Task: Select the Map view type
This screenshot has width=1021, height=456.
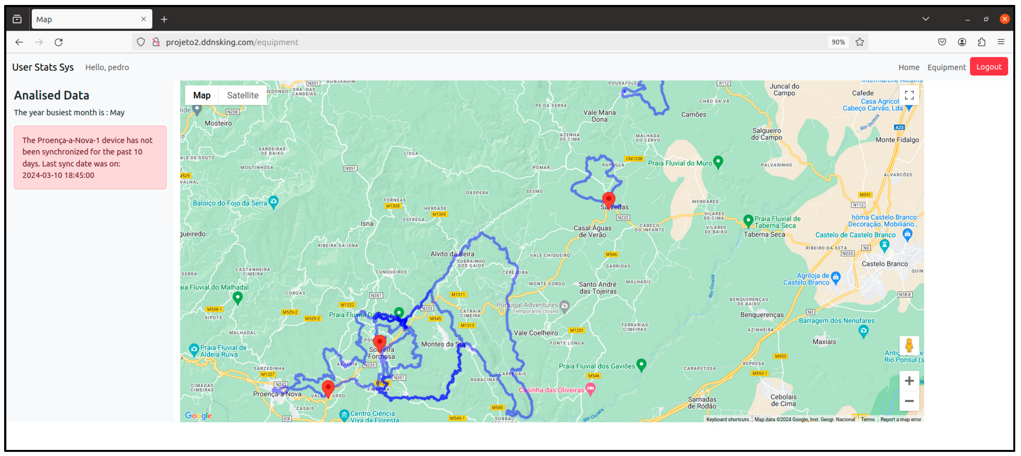Action: [x=202, y=95]
